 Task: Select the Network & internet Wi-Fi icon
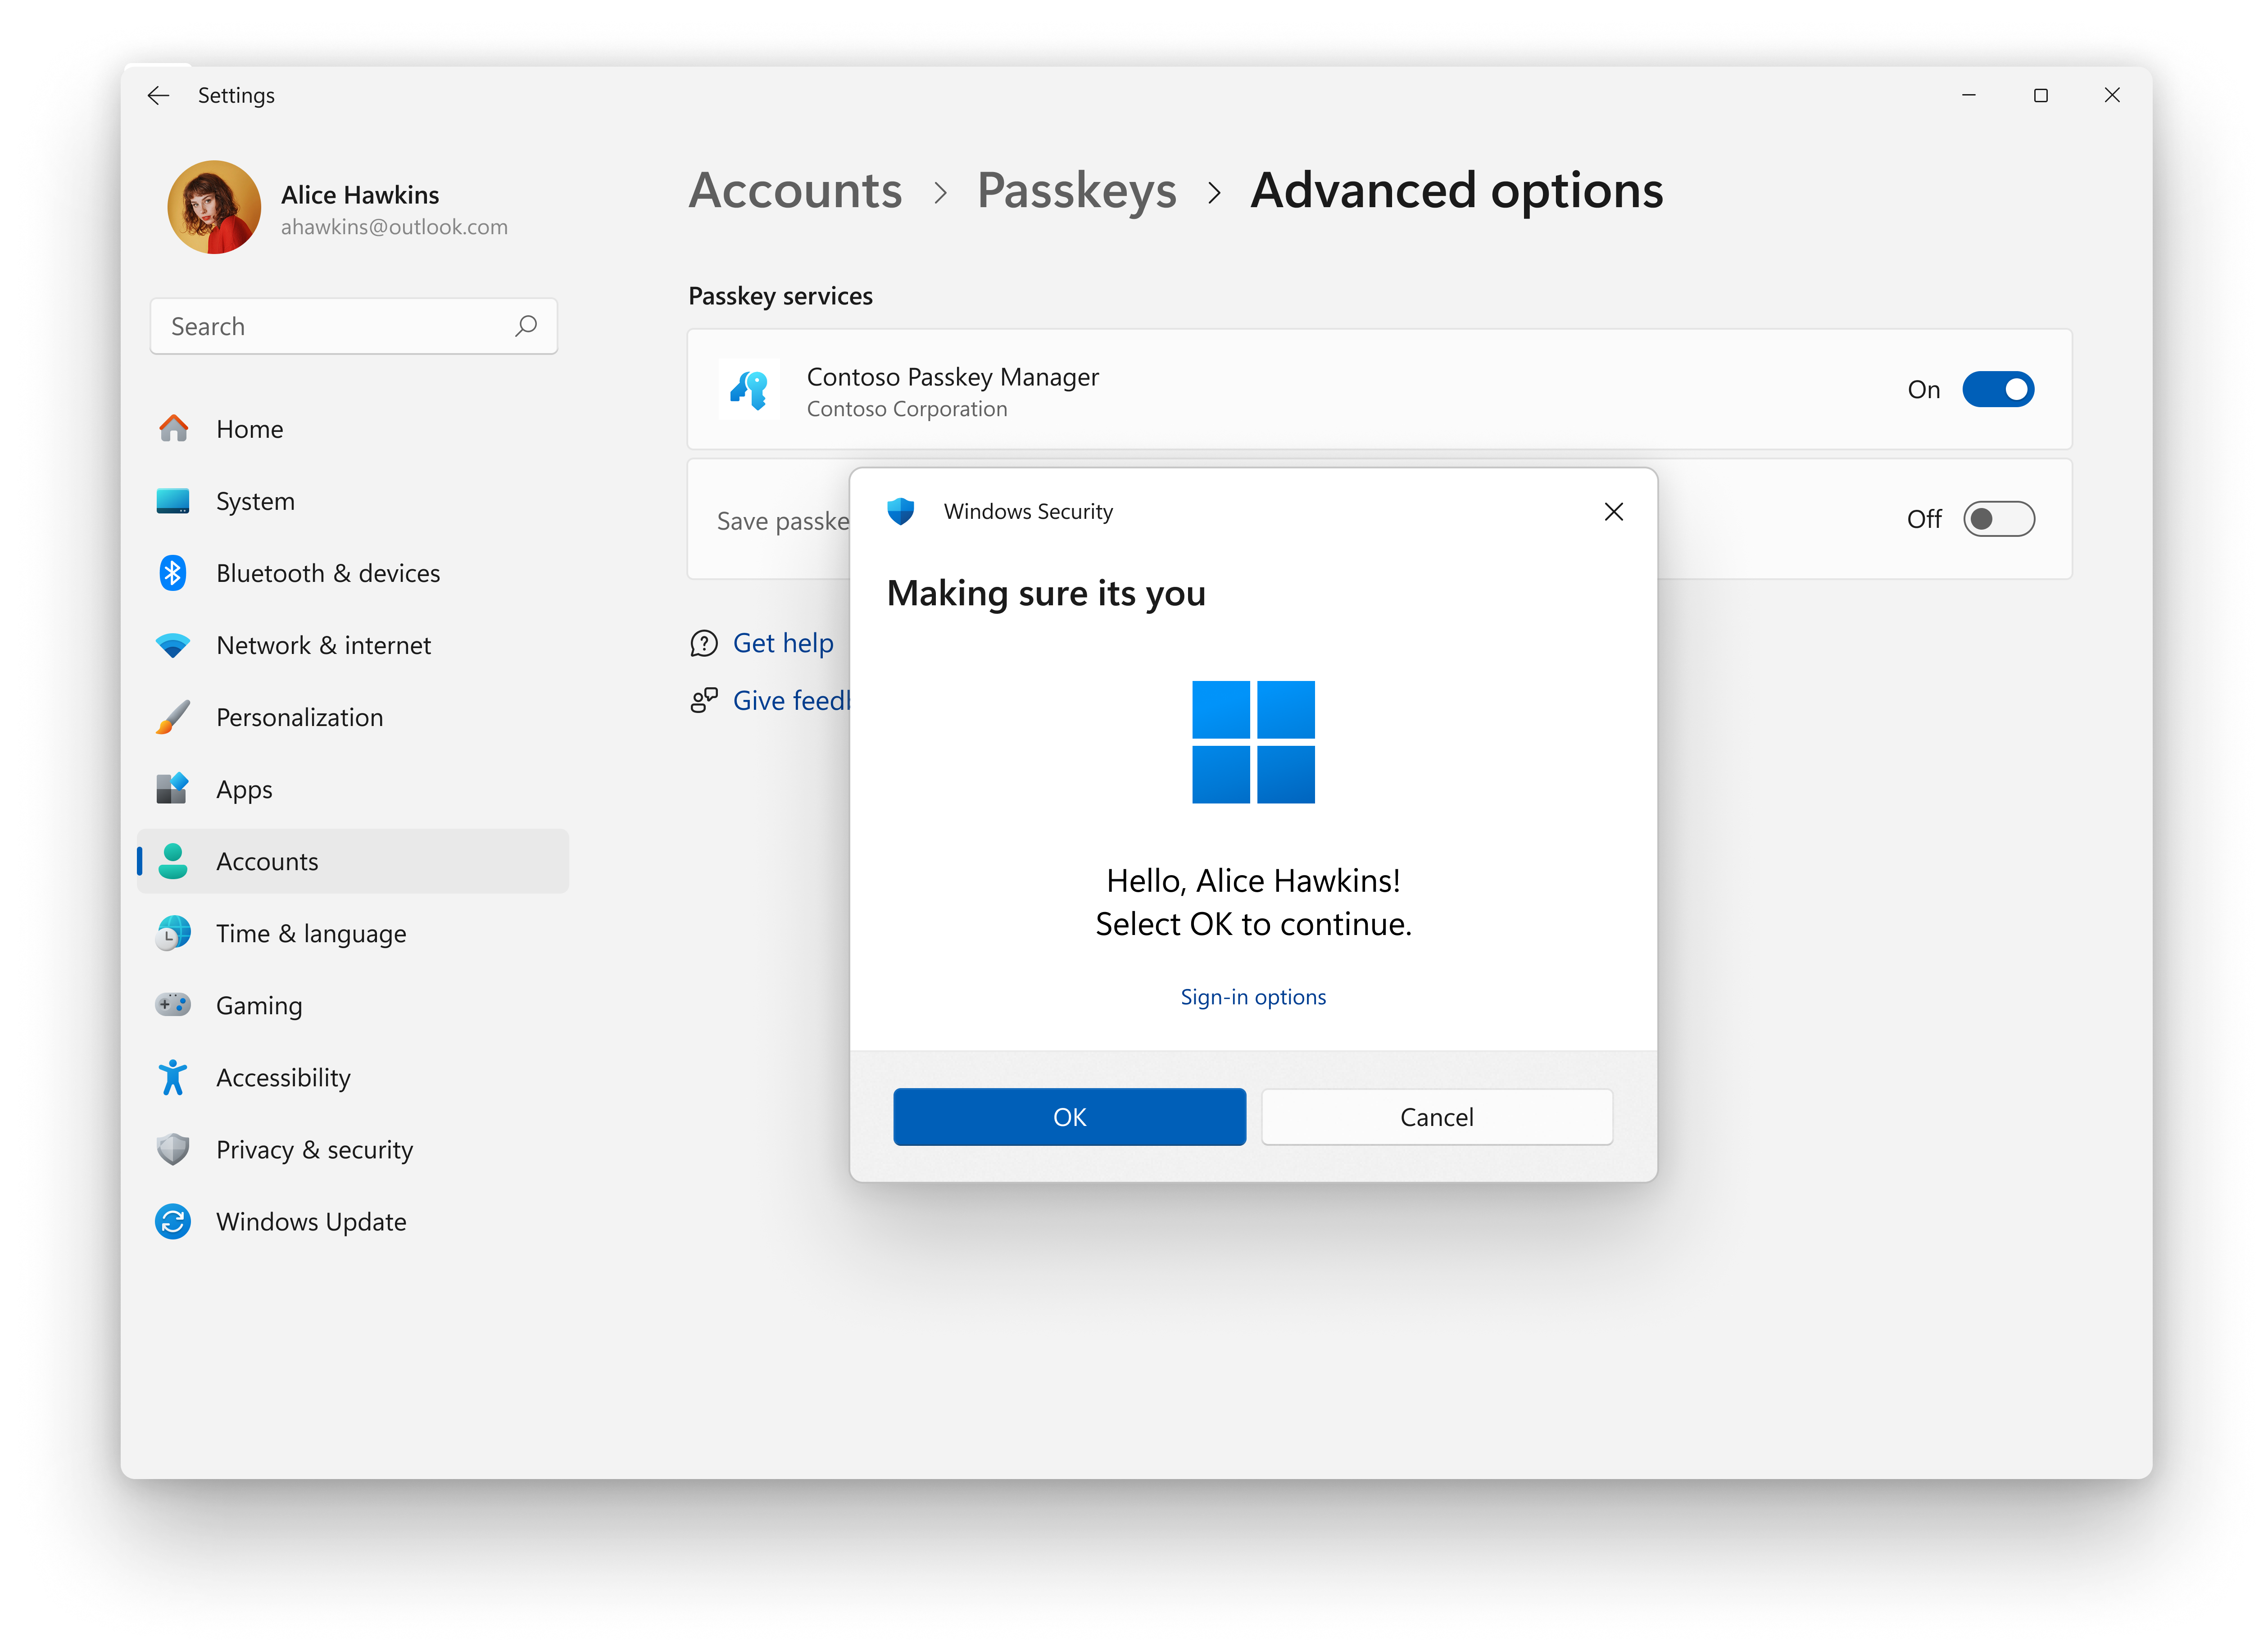pos(174,645)
